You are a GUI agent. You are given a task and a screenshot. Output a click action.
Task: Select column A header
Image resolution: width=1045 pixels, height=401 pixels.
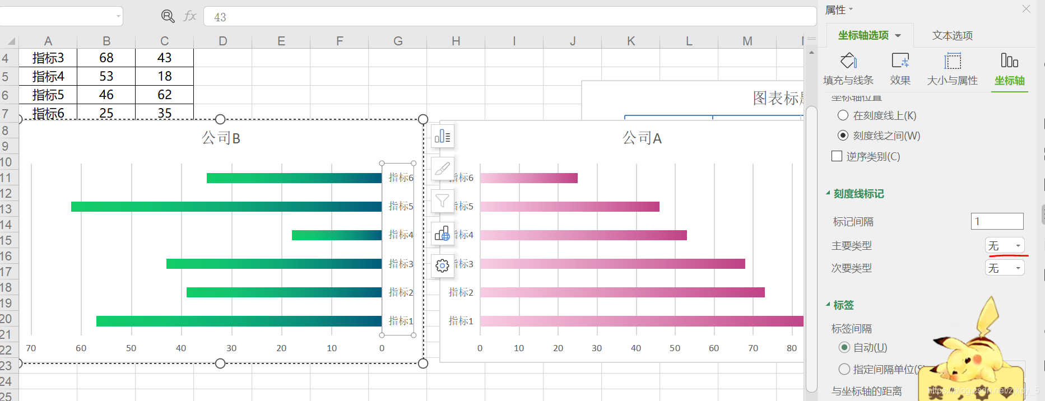tap(48, 41)
